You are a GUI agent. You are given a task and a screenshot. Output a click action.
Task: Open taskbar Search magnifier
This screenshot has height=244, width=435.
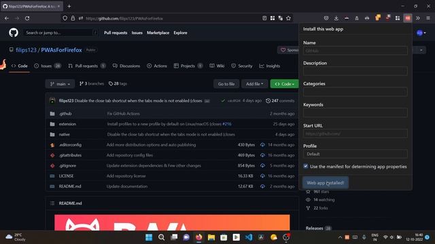pyautogui.click(x=161, y=237)
